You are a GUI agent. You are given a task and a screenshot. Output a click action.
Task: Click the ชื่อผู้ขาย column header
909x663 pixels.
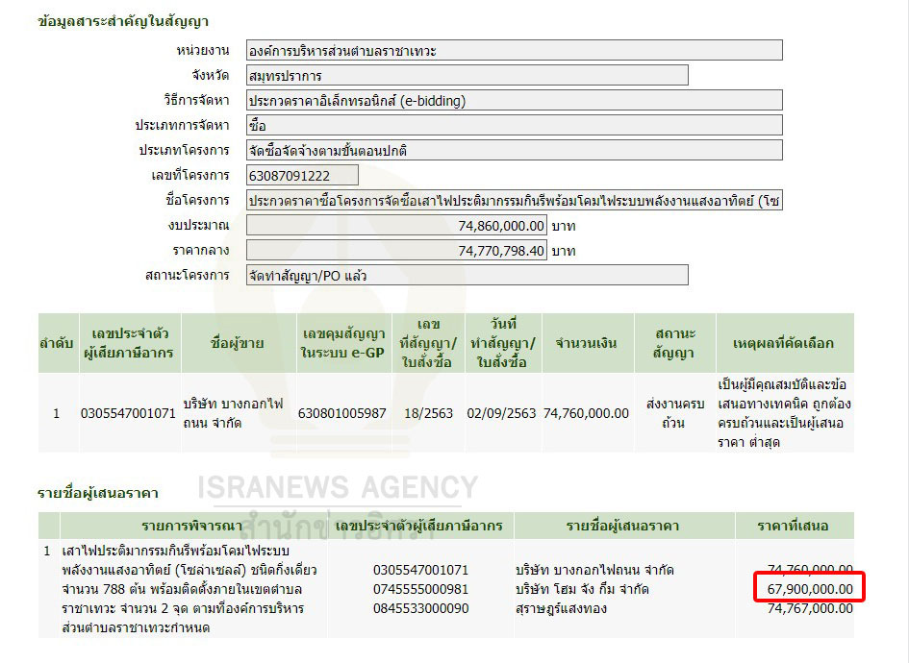tap(236, 343)
